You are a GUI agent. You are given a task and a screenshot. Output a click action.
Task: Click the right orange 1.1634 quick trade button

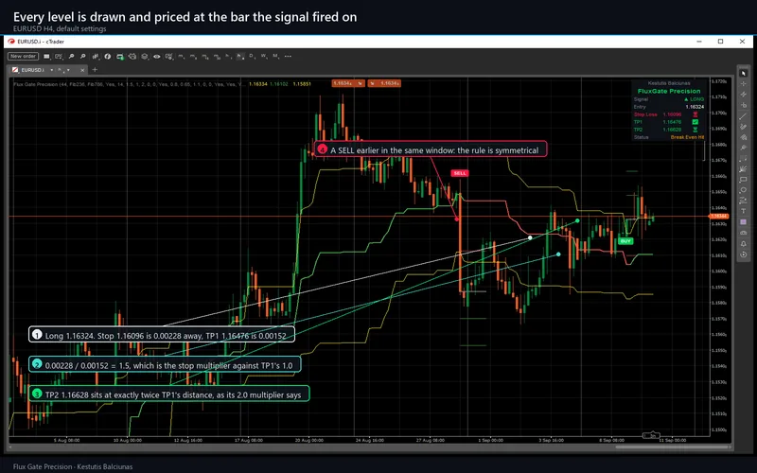pos(384,83)
